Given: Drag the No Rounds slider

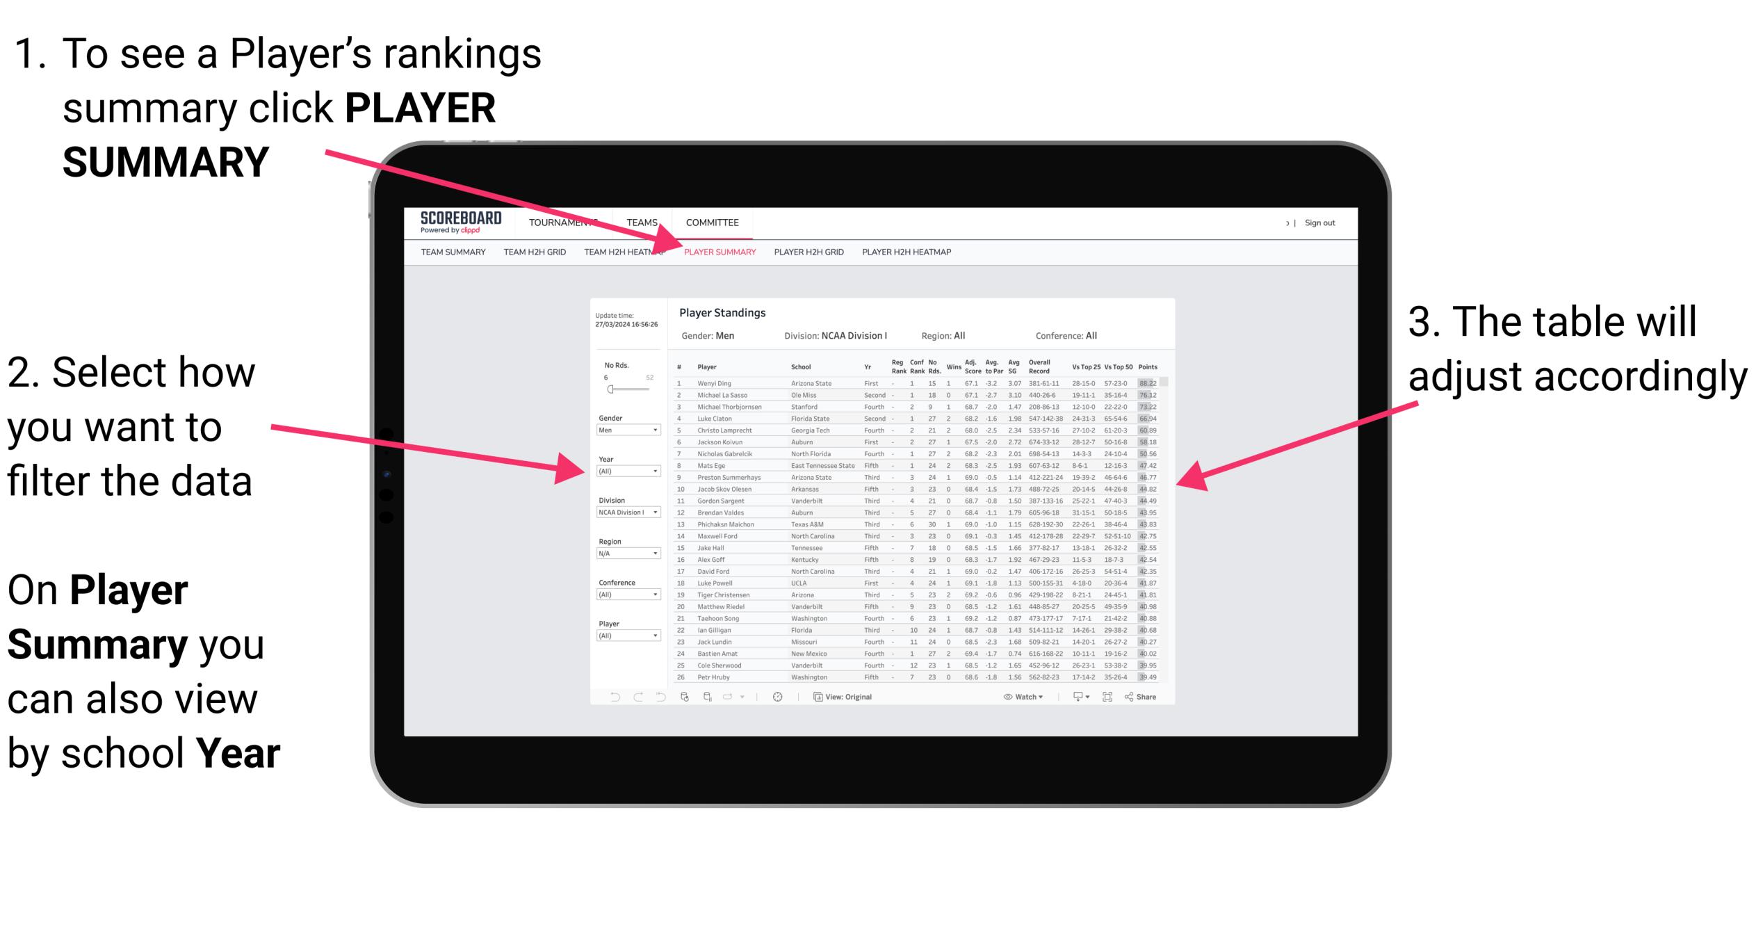Looking at the screenshot, I should point(610,389).
